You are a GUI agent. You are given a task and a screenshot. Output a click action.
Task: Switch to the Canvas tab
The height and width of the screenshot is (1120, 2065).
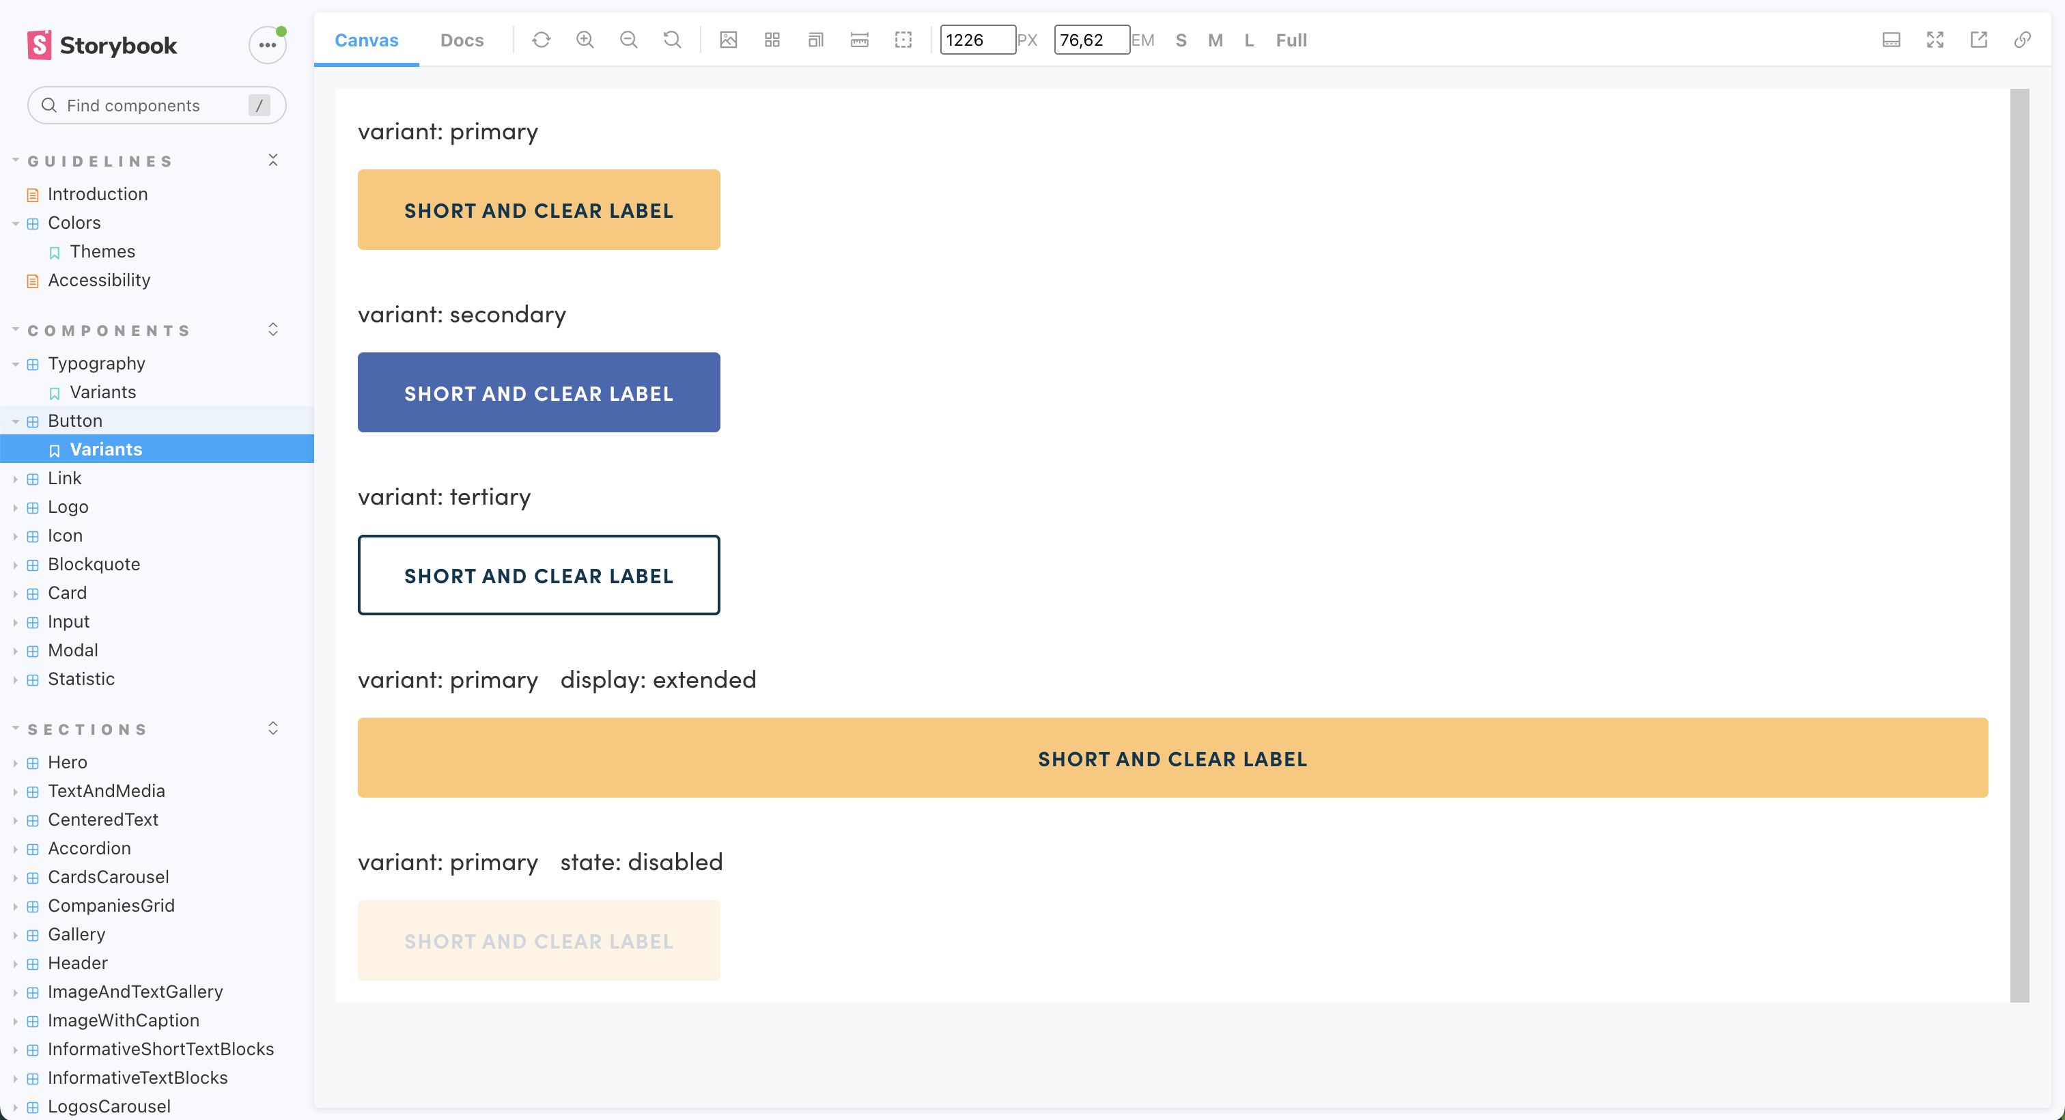point(366,40)
